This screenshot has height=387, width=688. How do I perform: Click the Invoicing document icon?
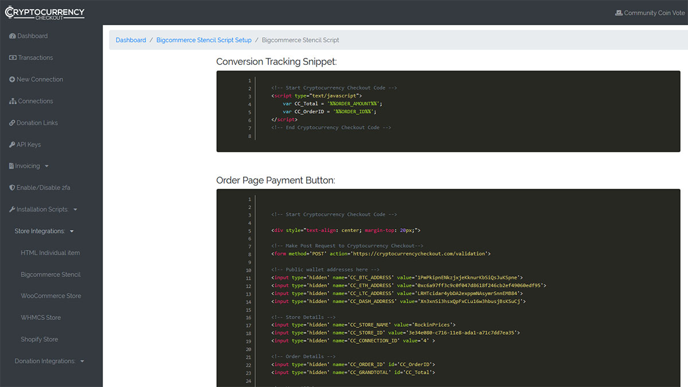click(x=11, y=166)
